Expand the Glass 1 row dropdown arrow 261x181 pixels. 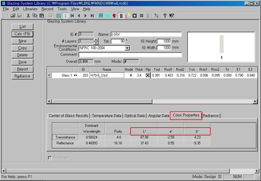[x=49, y=75]
